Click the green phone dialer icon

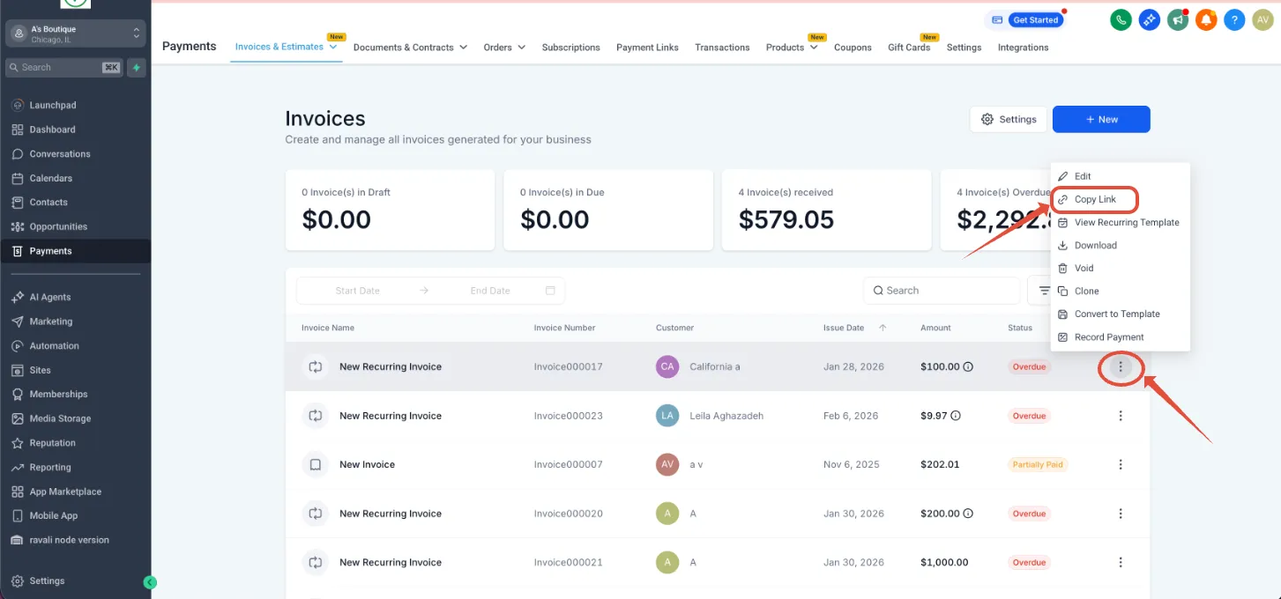[x=1121, y=20]
